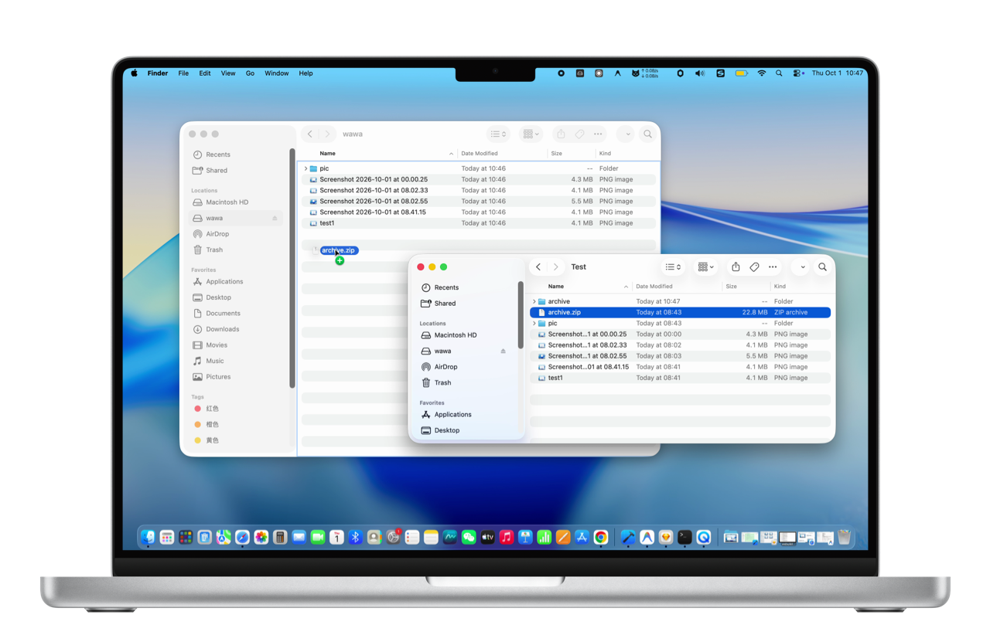This screenshot has width=990, height=618.
Task: Open the list view options dropdown in Test window
Action: click(673, 267)
